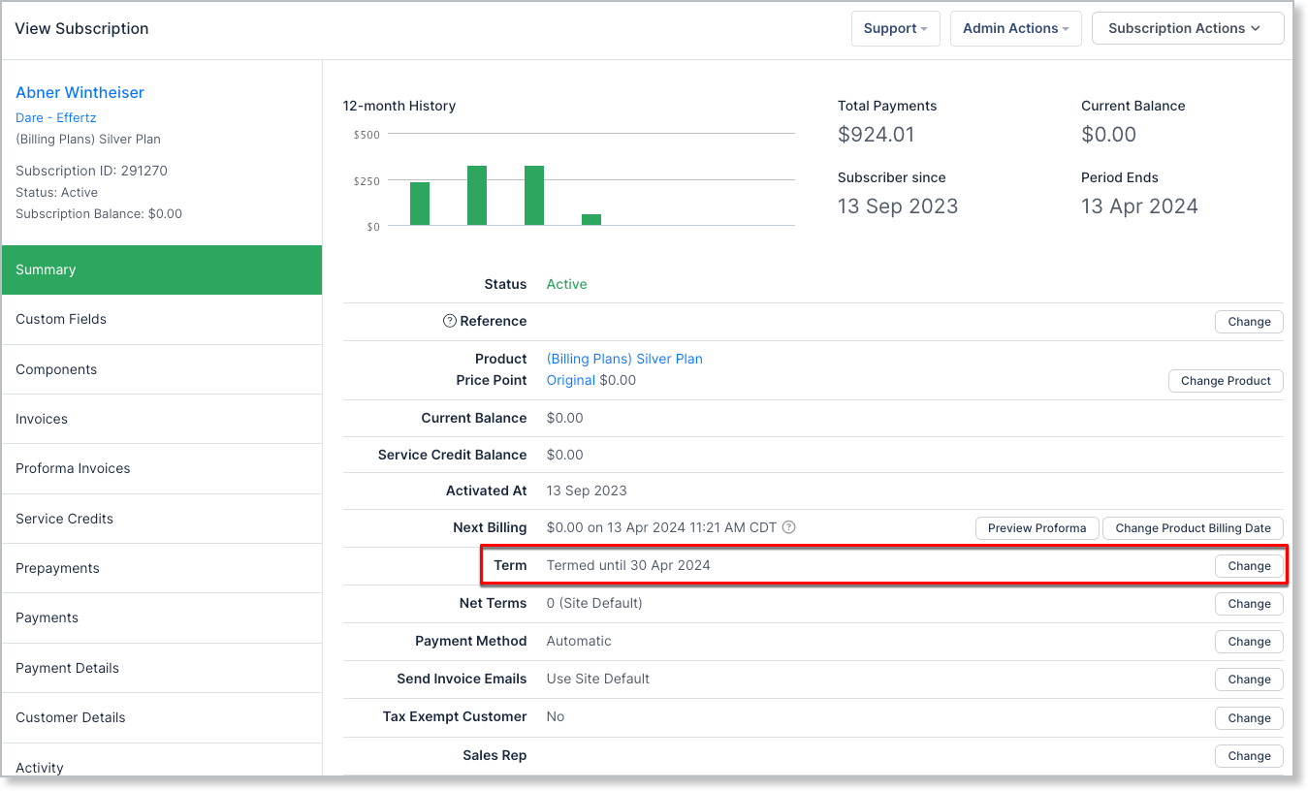
Task: Switch to the Components section
Action: click(x=56, y=369)
